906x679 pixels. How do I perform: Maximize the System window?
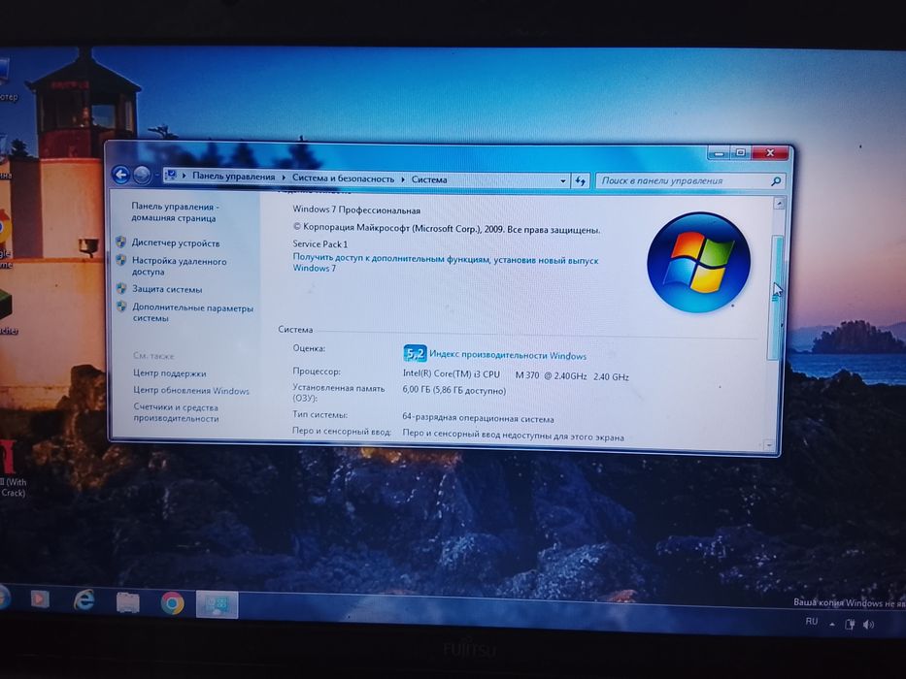click(x=740, y=153)
